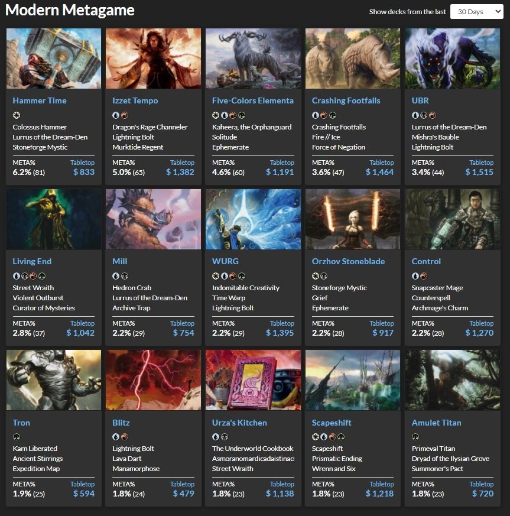Click the Karn Liberated card name
This screenshot has height=516, width=510.
pyautogui.click(x=35, y=449)
